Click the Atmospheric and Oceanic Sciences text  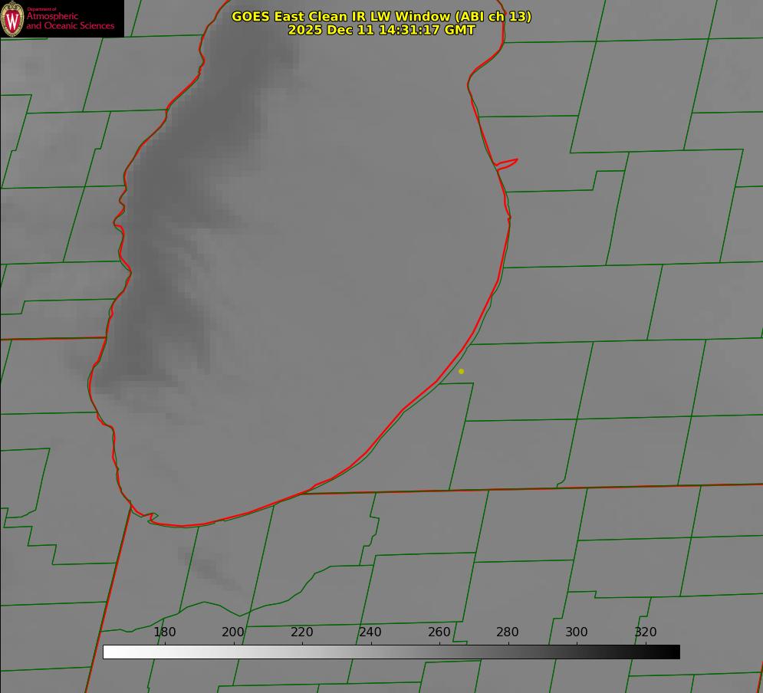click(x=71, y=21)
